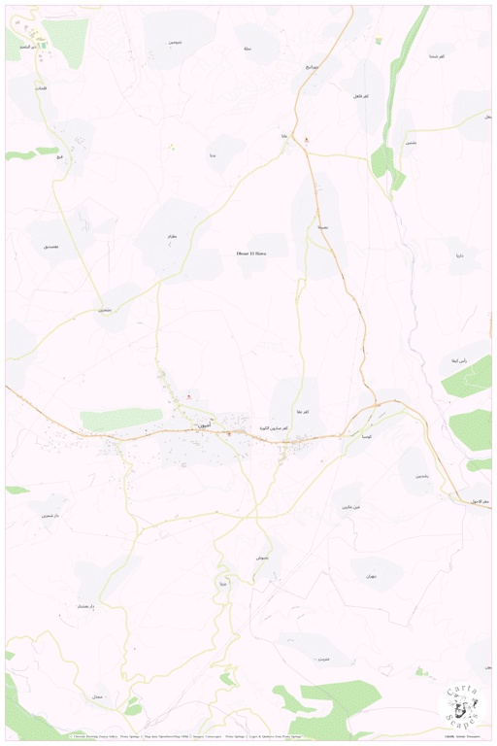
Task: Select the بطرام village label
Action: coord(172,236)
